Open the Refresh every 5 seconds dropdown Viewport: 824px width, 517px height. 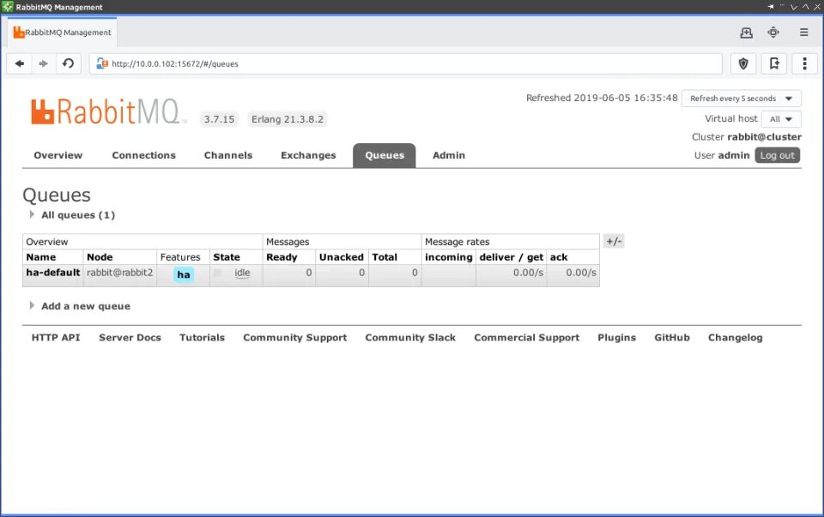coord(741,98)
